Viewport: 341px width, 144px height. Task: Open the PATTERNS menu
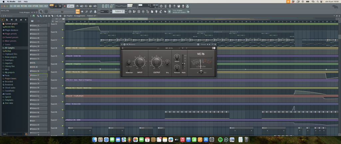point(24,6)
